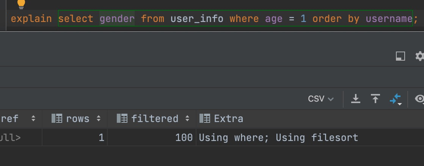This screenshot has height=166, width=424.
Task: Click the filtered value 100 cell
Action: click(184, 137)
